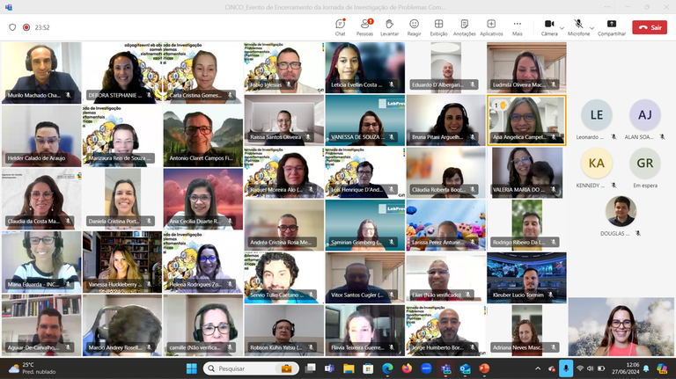Open the Aplicativos apps panel

point(491,25)
